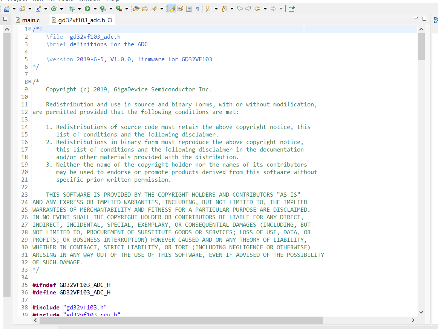Open the New C/C++ Project dropdown arrow
The image size is (438, 329).
pos(14,9)
